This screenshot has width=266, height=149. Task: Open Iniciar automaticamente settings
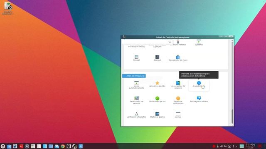[136, 85]
